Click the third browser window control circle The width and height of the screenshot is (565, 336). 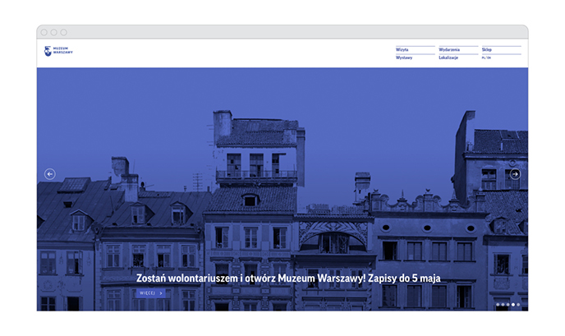64,32
